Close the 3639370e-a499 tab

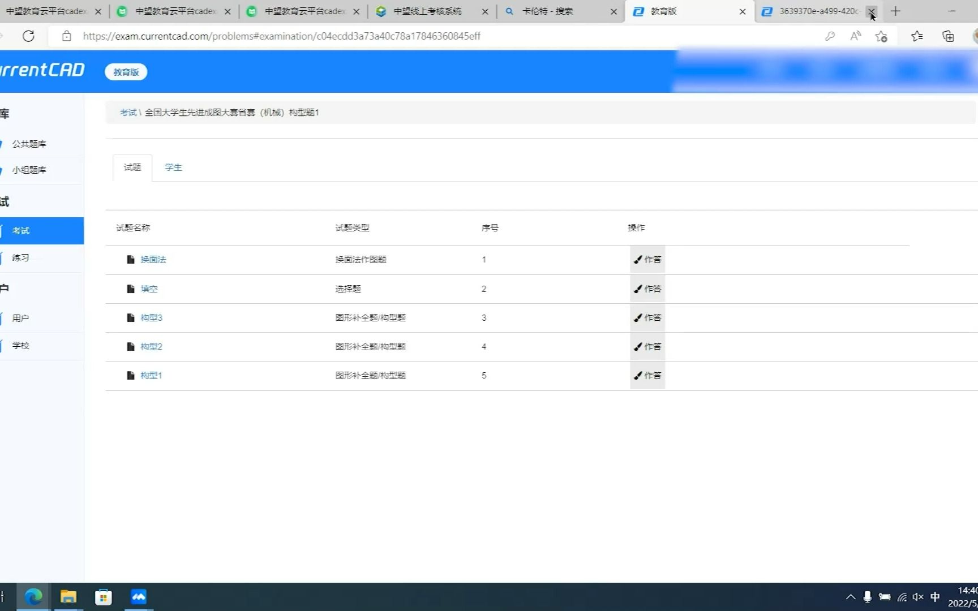(872, 11)
